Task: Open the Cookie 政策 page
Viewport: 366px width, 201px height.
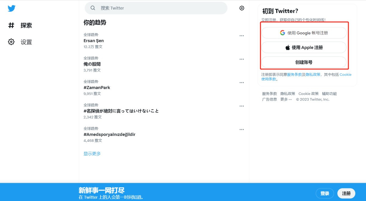Action: coord(309,93)
